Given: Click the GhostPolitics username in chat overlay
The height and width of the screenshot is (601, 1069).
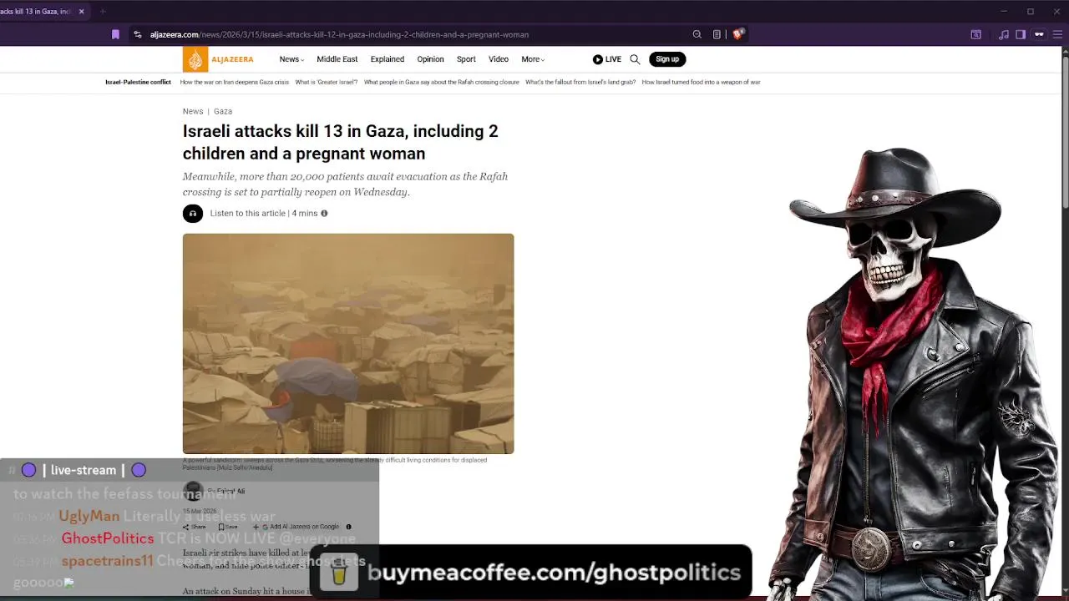Looking at the screenshot, I should coord(108,538).
